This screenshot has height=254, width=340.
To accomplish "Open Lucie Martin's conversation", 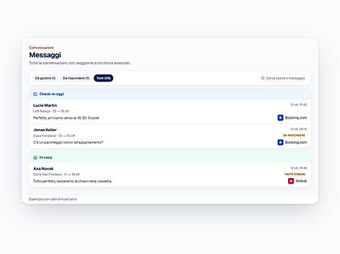I will click(x=170, y=112).
